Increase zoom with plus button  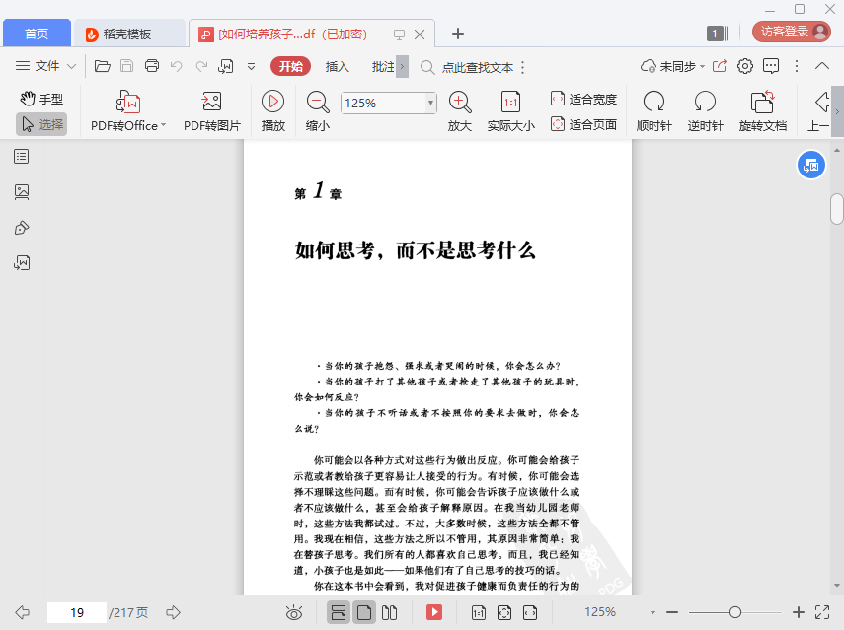799,612
